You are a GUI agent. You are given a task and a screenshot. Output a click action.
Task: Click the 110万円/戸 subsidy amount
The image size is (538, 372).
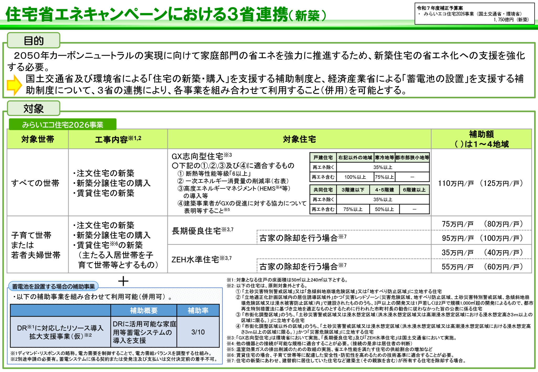point(456,183)
